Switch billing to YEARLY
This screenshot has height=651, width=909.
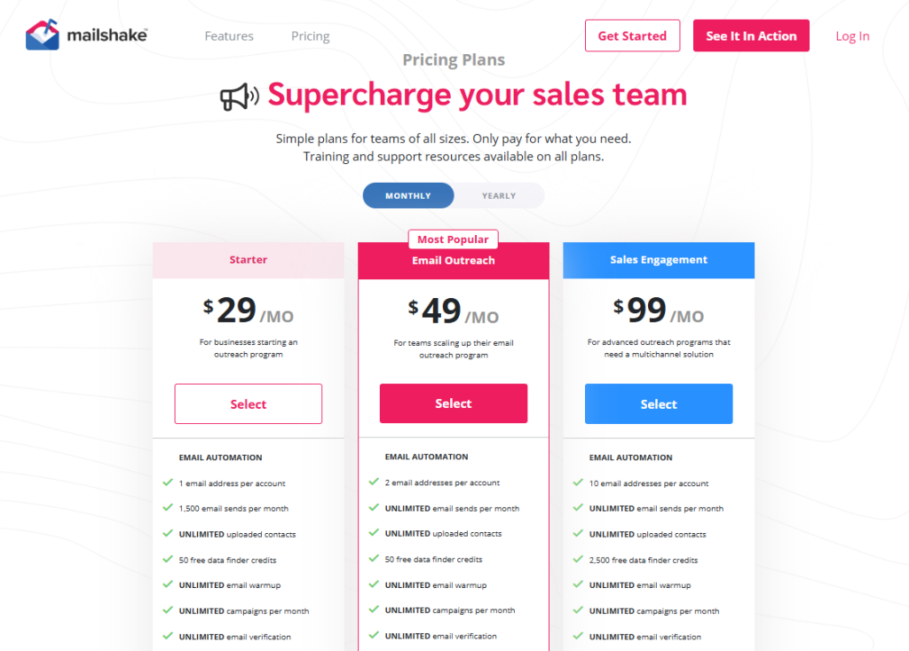pyautogui.click(x=499, y=195)
